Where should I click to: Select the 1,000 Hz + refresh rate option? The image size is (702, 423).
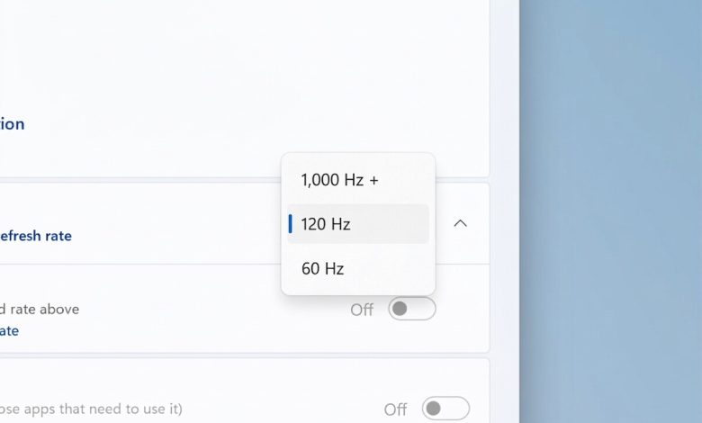pyautogui.click(x=339, y=180)
